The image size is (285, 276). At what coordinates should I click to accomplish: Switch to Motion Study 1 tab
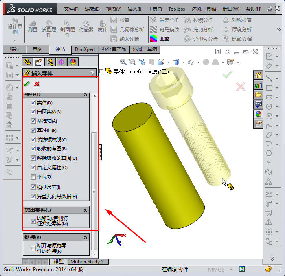pyautogui.click(x=87, y=262)
